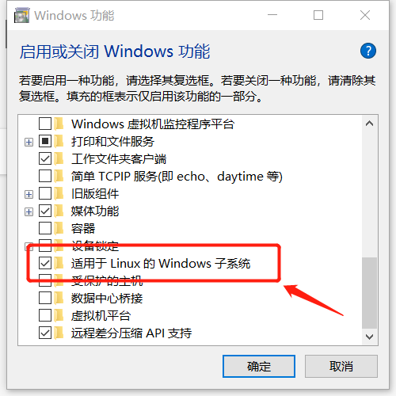Click folder icon next to 数据中心桥接
The image size is (396, 396).
[59, 298]
